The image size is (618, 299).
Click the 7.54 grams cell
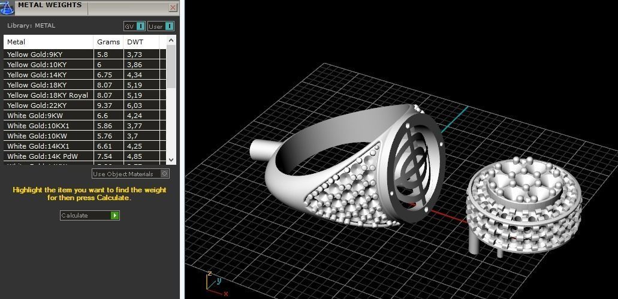tap(108, 157)
